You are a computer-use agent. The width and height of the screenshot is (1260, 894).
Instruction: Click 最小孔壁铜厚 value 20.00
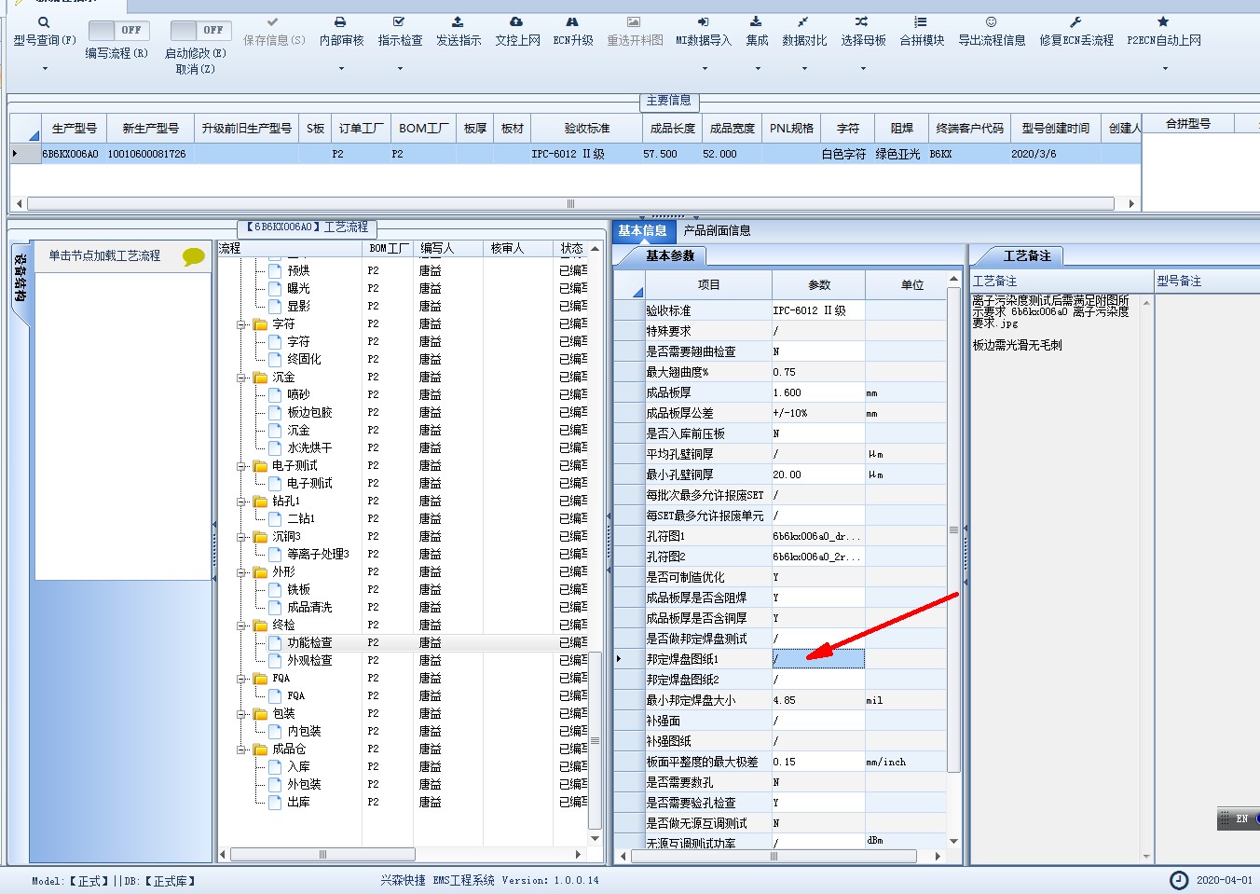coord(818,475)
